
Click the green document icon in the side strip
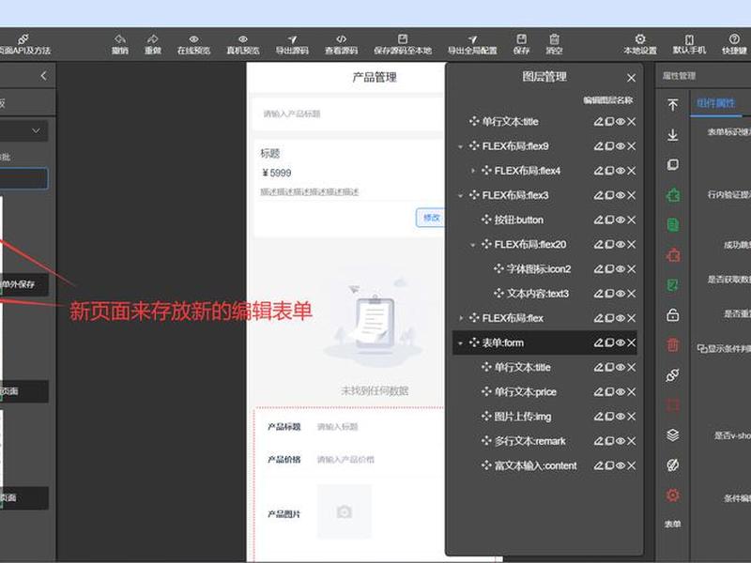(x=673, y=225)
